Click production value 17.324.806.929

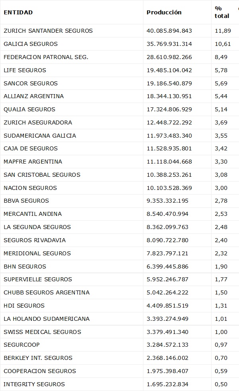click(x=169, y=109)
